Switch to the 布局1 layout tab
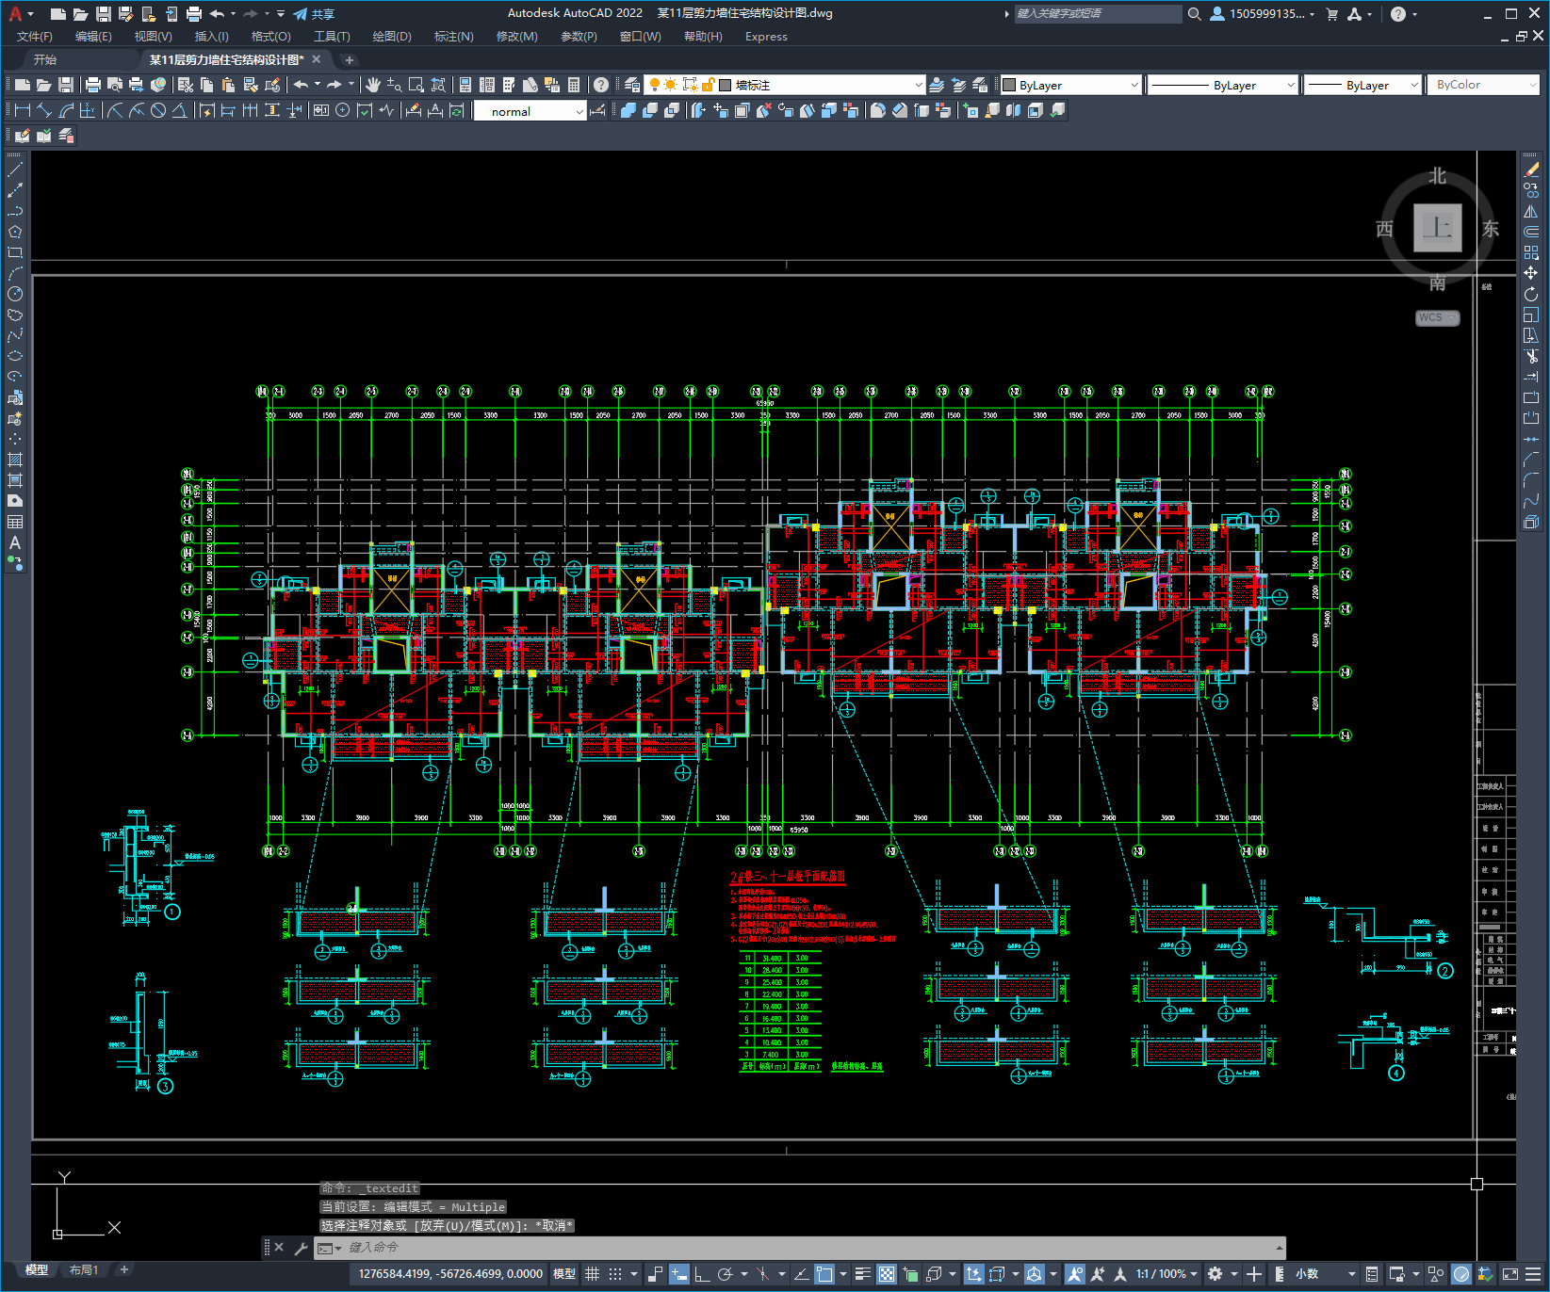The width and height of the screenshot is (1550, 1292). click(x=84, y=1270)
